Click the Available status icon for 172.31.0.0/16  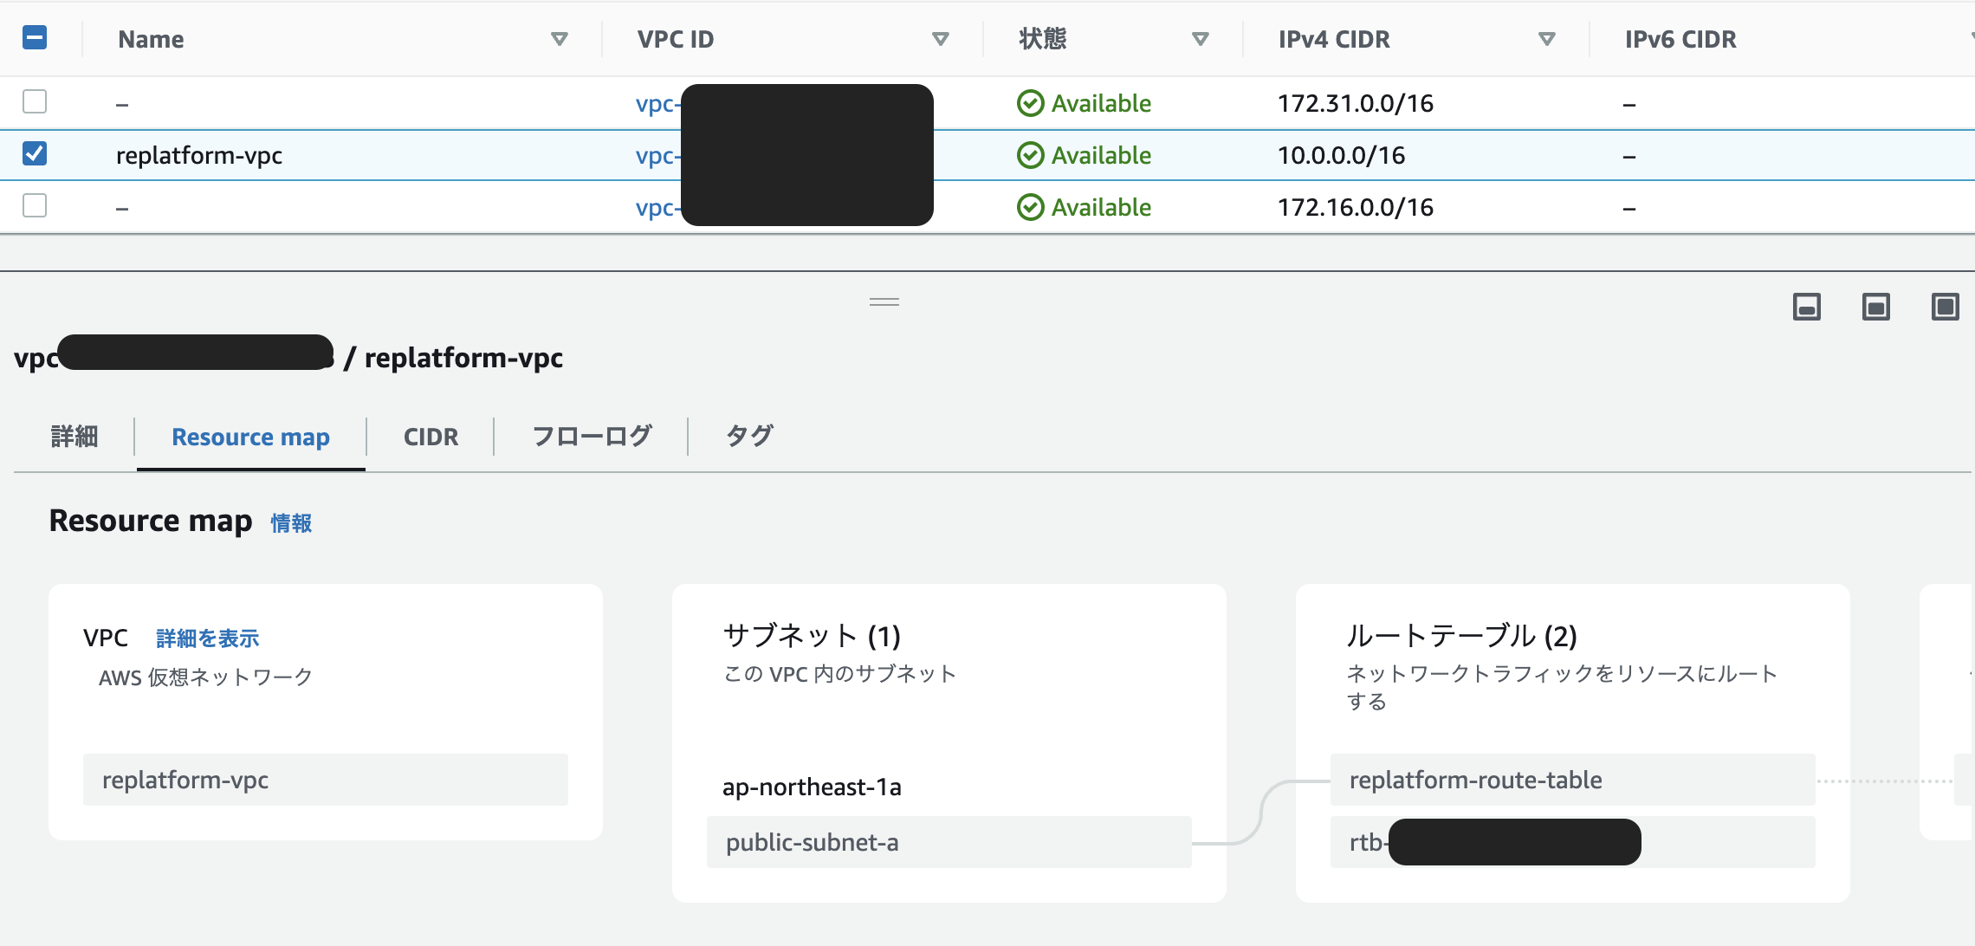tap(1030, 103)
